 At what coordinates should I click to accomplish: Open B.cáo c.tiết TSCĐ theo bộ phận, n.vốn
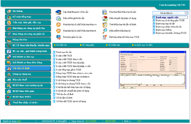73,66
